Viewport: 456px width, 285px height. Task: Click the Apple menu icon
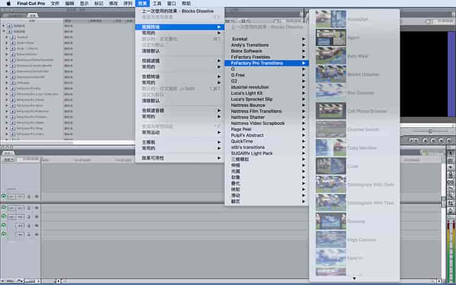pyautogui.click(x=9, y=4)
